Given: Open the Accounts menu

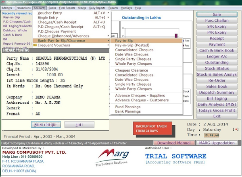Looking at the screenshot, I should tap(40, 8).
